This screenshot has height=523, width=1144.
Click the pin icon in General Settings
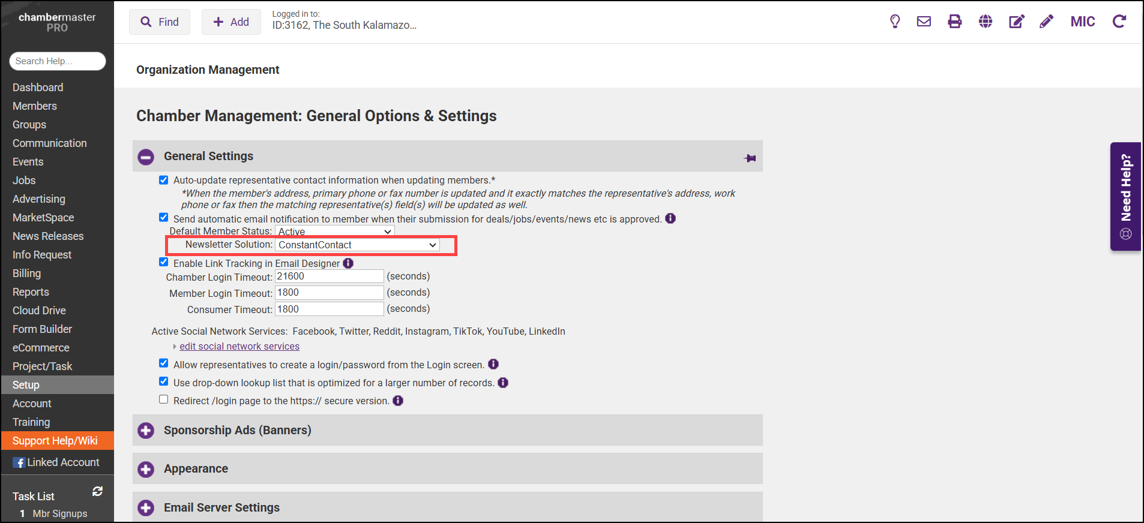point(750,158)
